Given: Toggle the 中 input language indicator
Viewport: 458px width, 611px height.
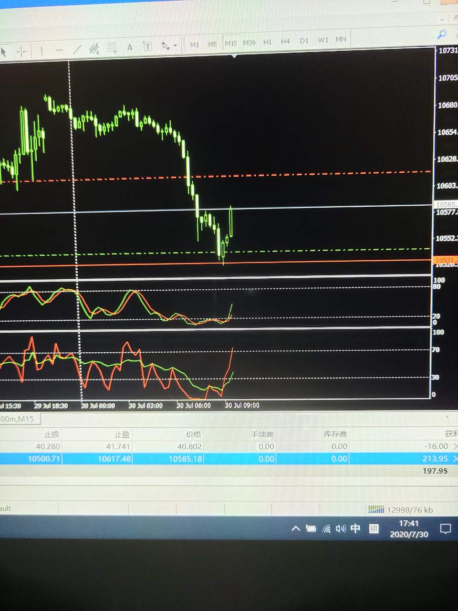Looking at the screenshot, I should pos(355,528).
